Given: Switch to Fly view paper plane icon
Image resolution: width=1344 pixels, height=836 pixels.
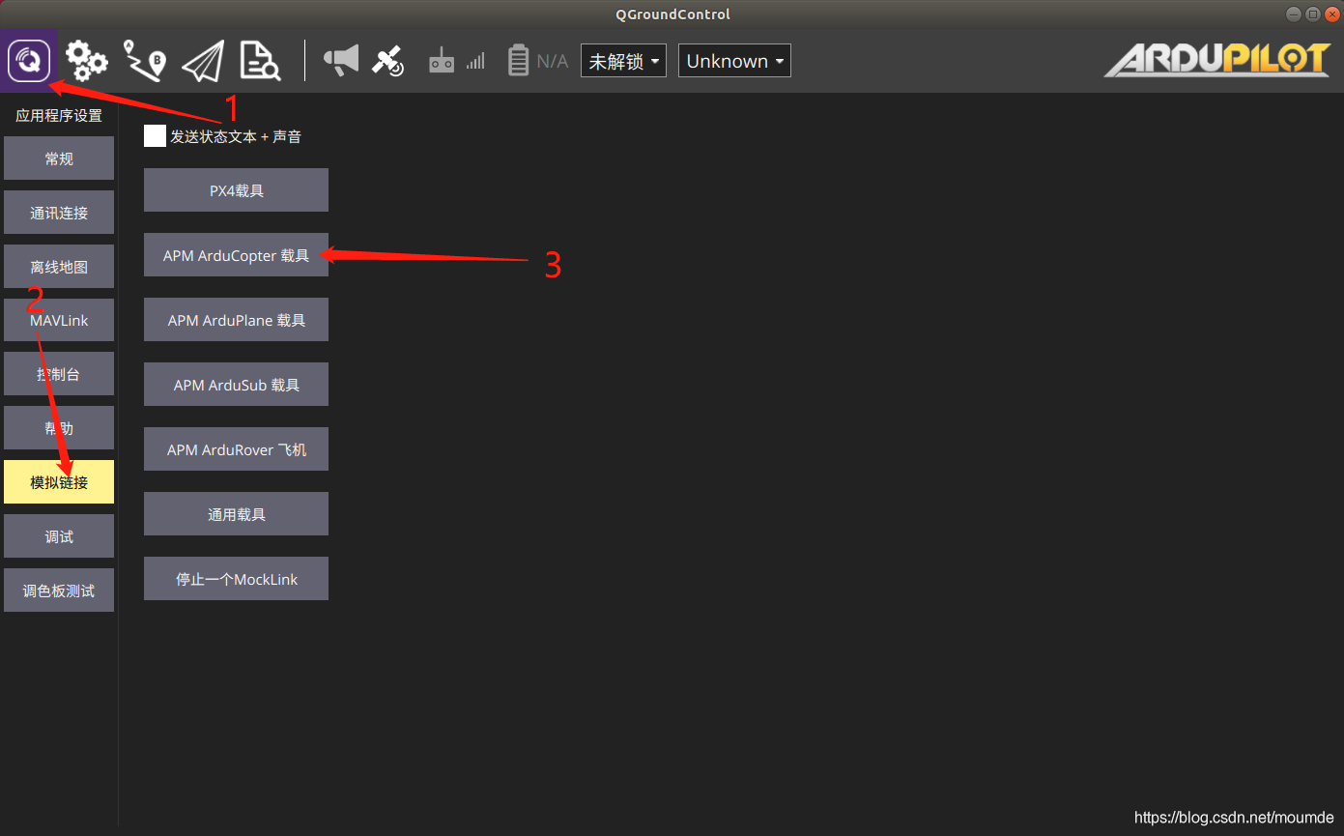Looking at the screenshot, I should [203, 61].
